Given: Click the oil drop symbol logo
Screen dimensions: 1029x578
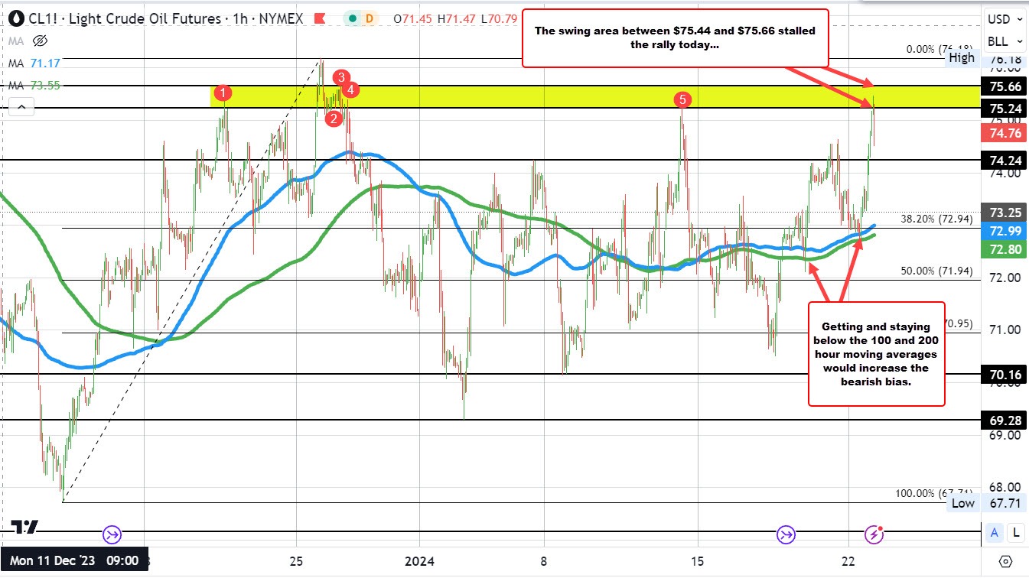Looking at the screenshot, I should 15,18.
